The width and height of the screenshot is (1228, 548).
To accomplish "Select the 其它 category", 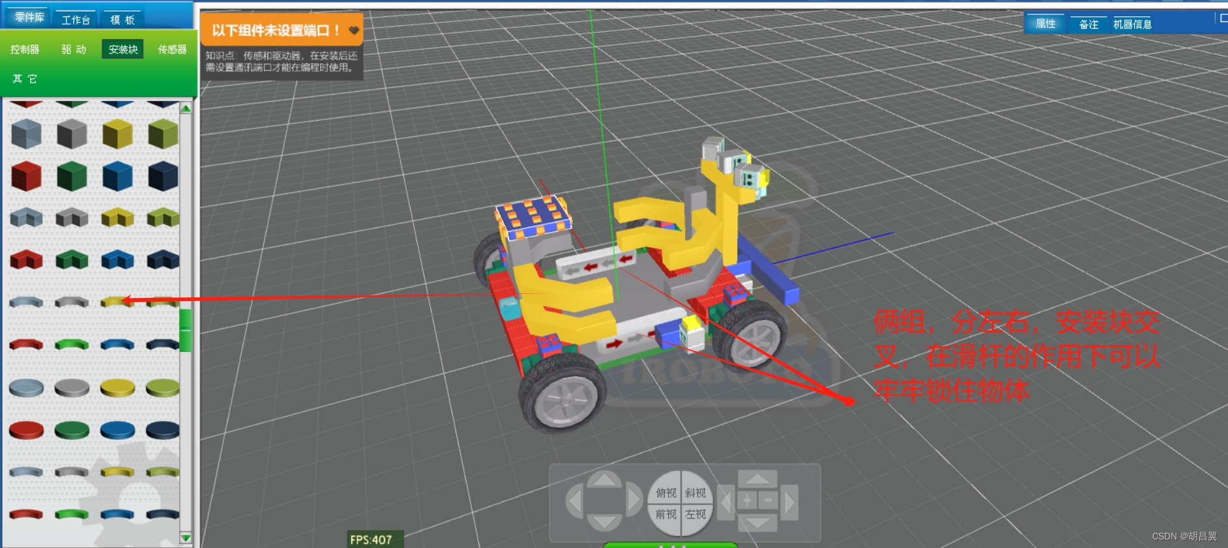I will [x=25, y=78].
